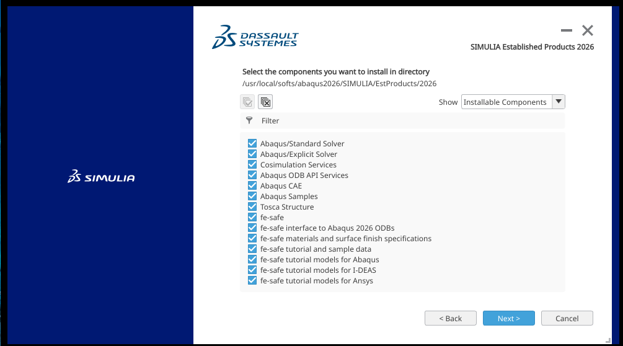Click the Select All components icon

(247, 102)
